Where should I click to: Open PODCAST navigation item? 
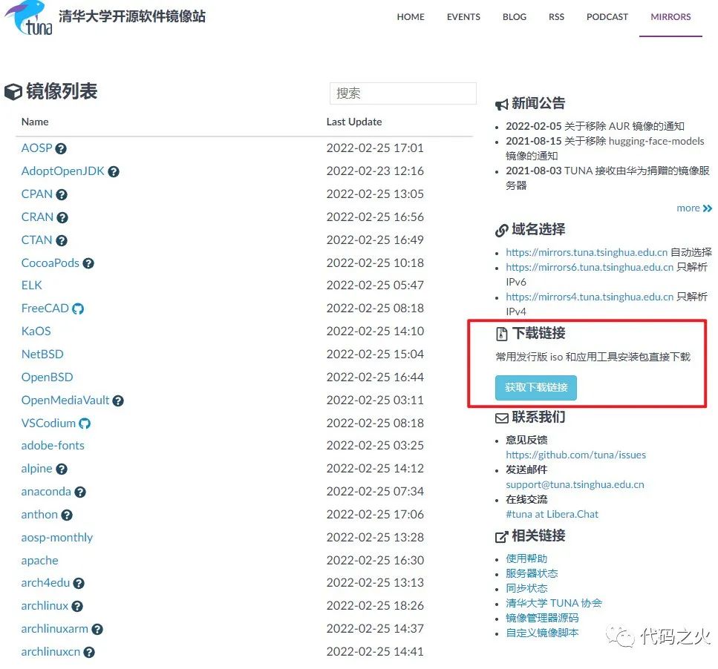tap(607, 17)
